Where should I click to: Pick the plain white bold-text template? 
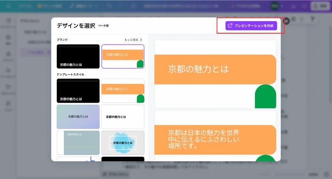coord(123,117)
